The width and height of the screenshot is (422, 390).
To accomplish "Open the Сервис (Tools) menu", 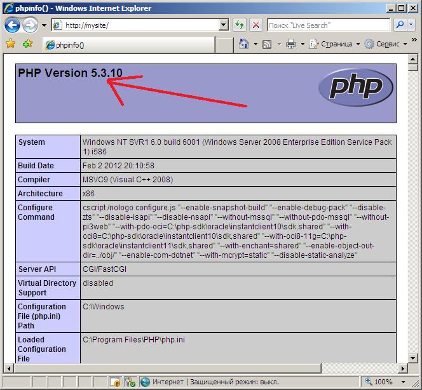I will (386, 44).
